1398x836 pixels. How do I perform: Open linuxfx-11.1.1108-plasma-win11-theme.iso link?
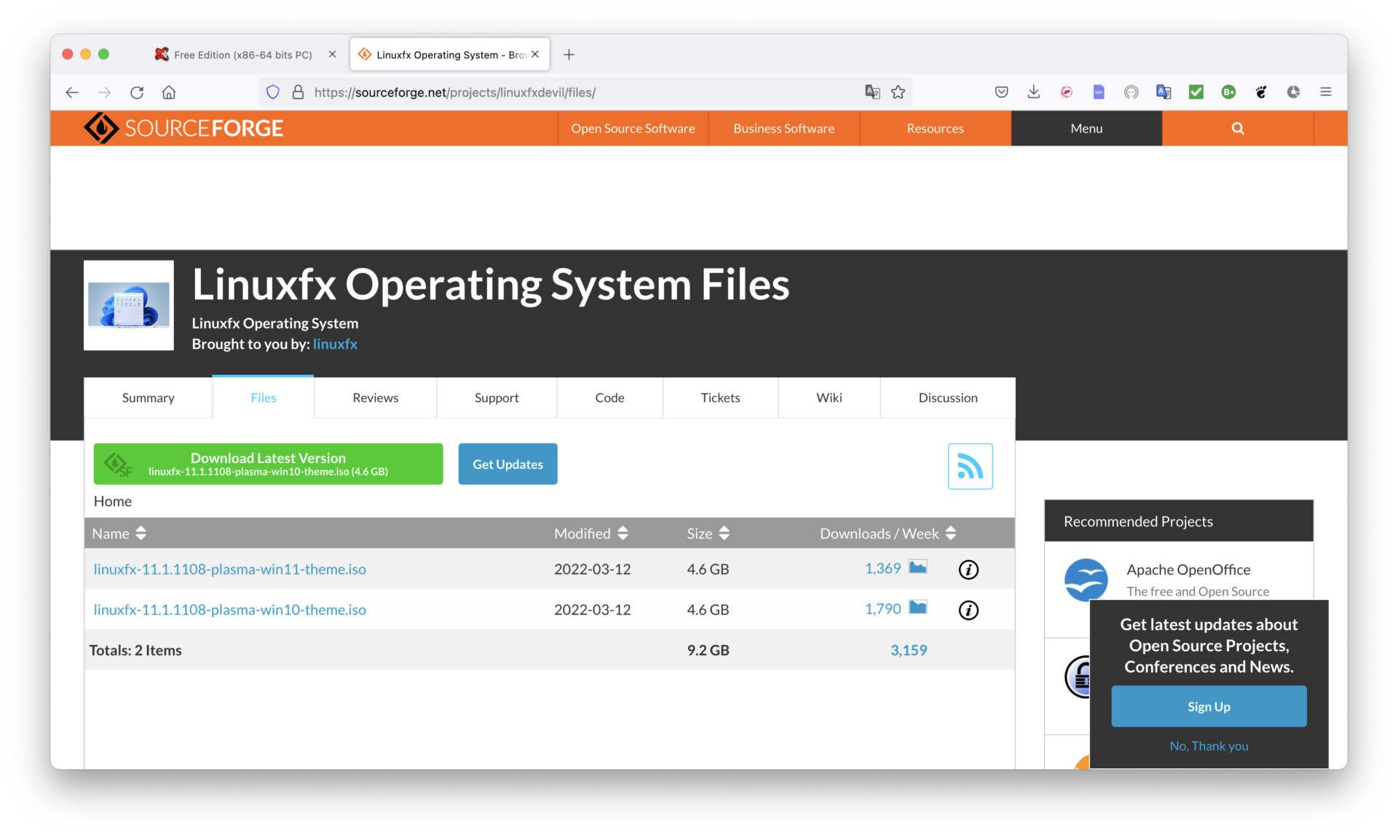(x=230, y=569)
